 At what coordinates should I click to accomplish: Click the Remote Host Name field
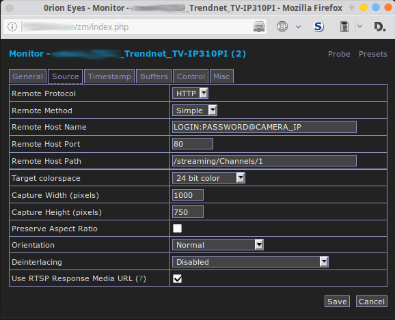tap(264, 127)
